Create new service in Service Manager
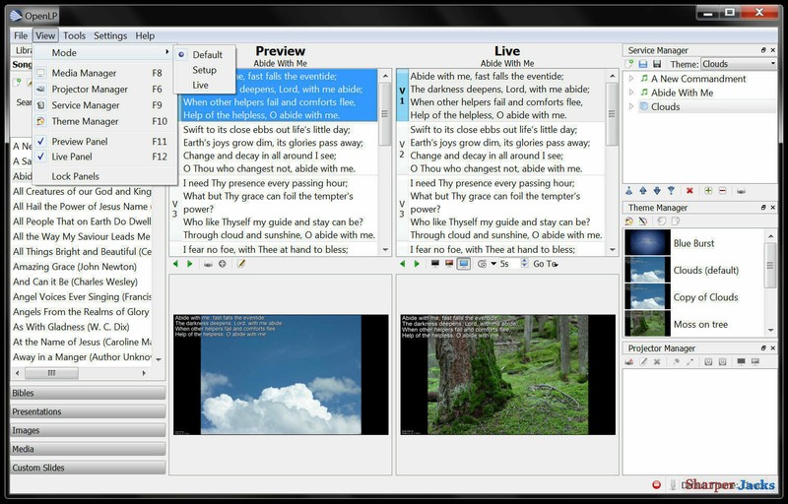Image resolution: width=788 pixels, height=504 pixels. [629, 64]
